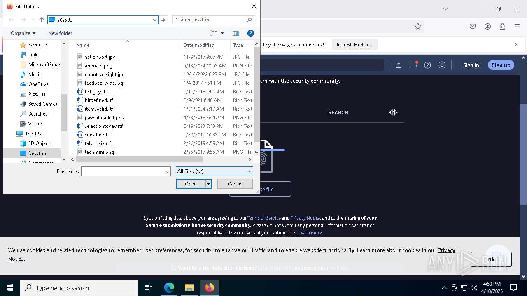Click the Refresh Firefox button
The image size is (527, 296).
coord(354,44)
